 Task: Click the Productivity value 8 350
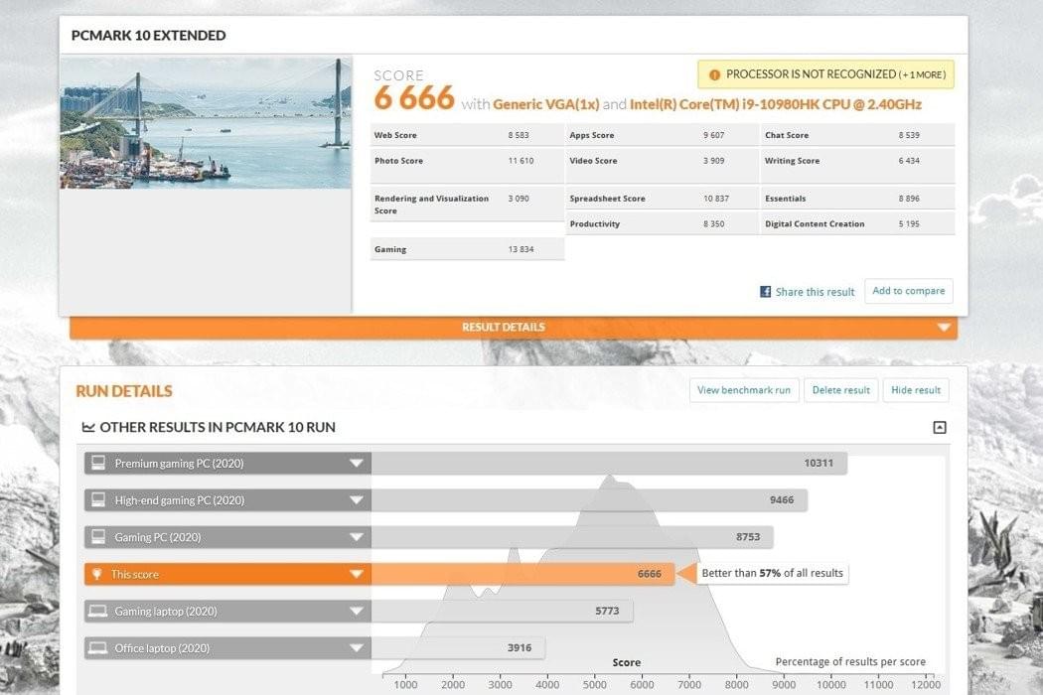pyautogui.click(x=714, y=224)
